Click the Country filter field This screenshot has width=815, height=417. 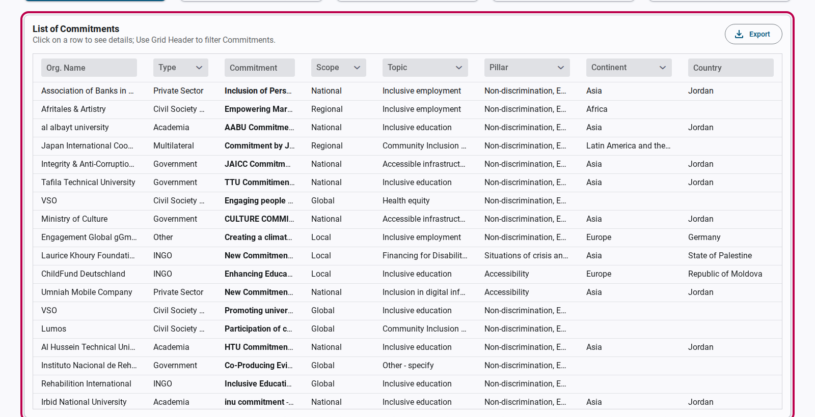point(731,68)
